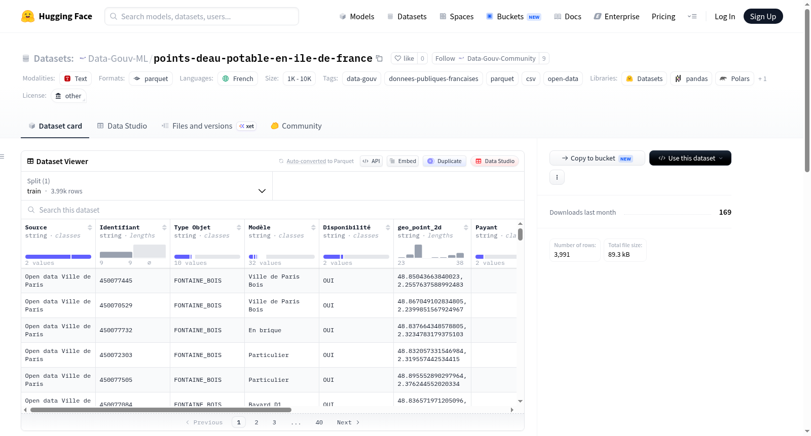
Task: Click the Text modality tag
Action: (x=76, y=78)
